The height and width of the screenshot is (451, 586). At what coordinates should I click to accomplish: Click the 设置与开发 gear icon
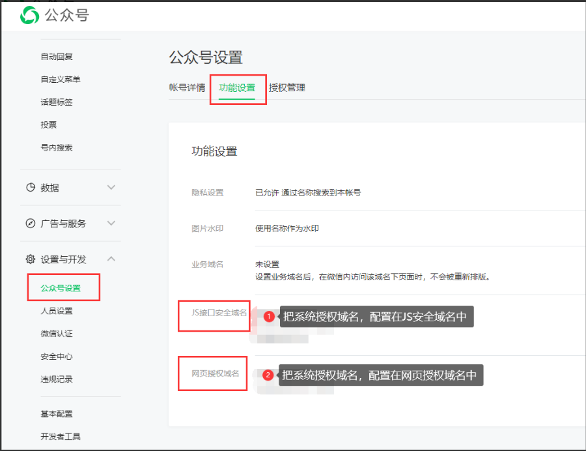coord(30,259)
